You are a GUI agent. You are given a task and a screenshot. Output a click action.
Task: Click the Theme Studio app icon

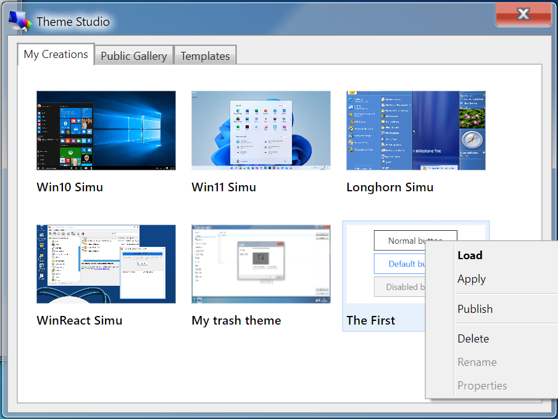(x=19, y=22)
